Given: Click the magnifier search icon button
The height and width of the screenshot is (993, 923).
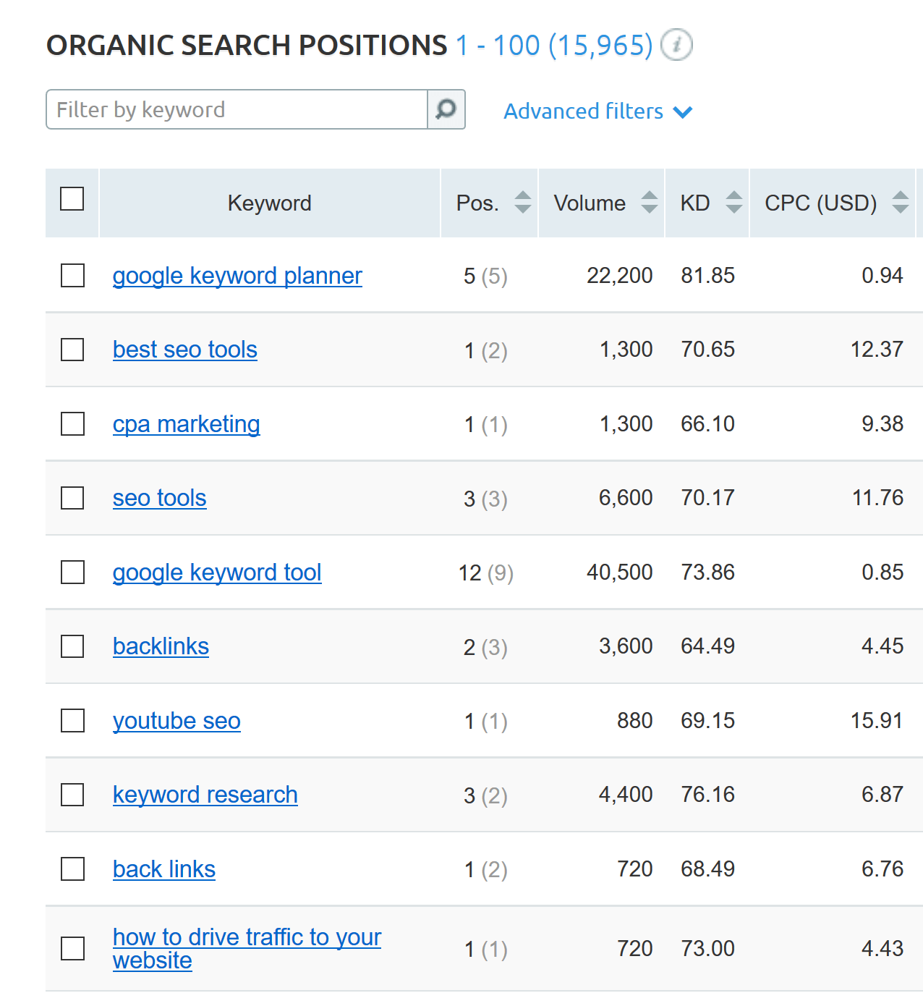Looking at the screenshot, I should click(x=446, y=109).
